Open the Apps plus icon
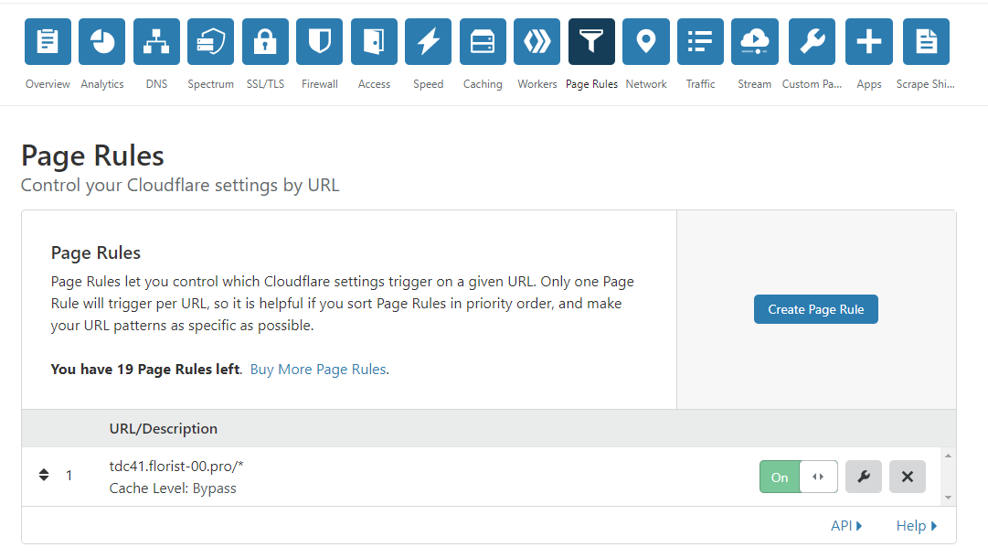Screen dimensions: 988x558 tap(869, 41)
